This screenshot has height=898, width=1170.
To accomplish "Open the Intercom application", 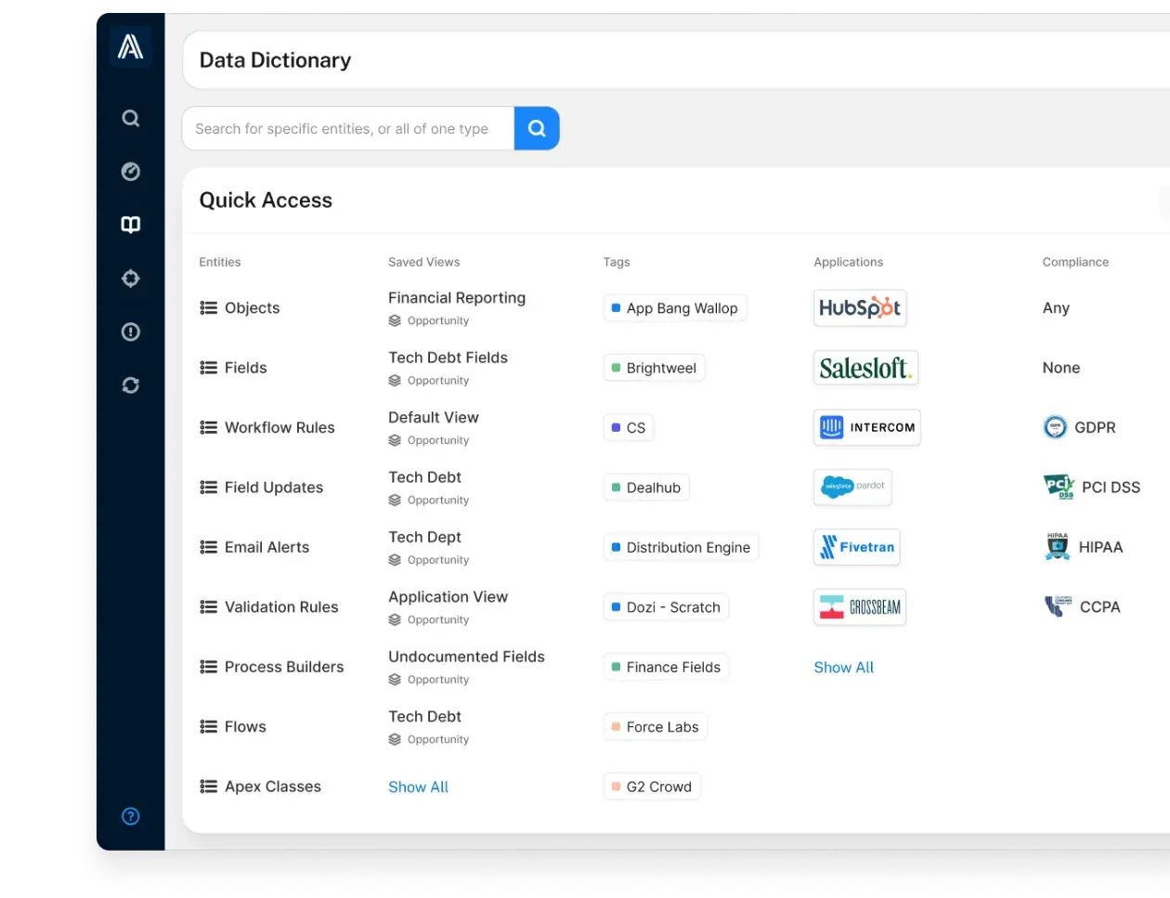I will point(866,427).
